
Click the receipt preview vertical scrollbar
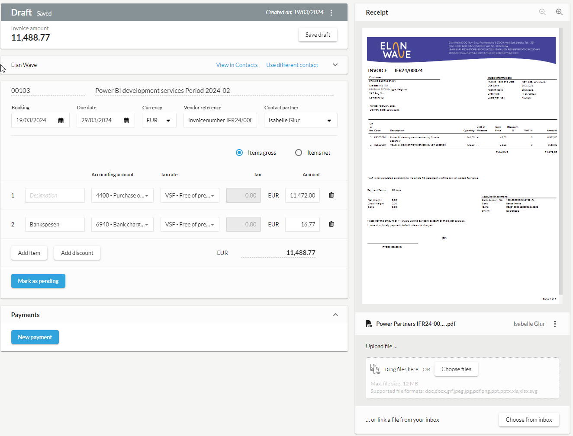tap(561, 161)
